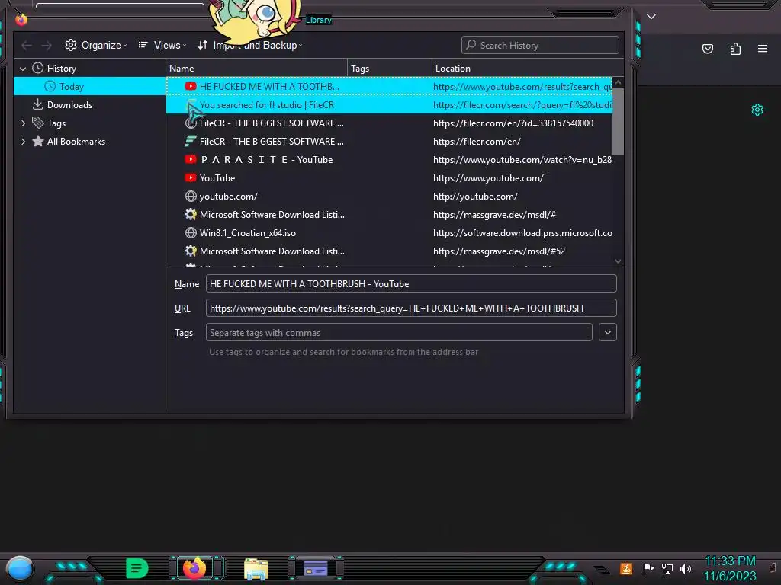Screen dimensions: 781x585
Task: Select the P A R A S I T E - YouTube entry
Action: [x=389, y=160]
